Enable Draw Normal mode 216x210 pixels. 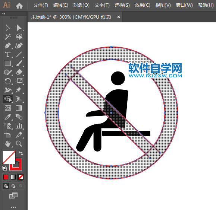[6, 186]
